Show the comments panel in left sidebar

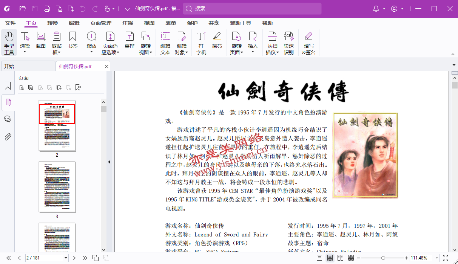pyautogui.click(x=8, y=119)
